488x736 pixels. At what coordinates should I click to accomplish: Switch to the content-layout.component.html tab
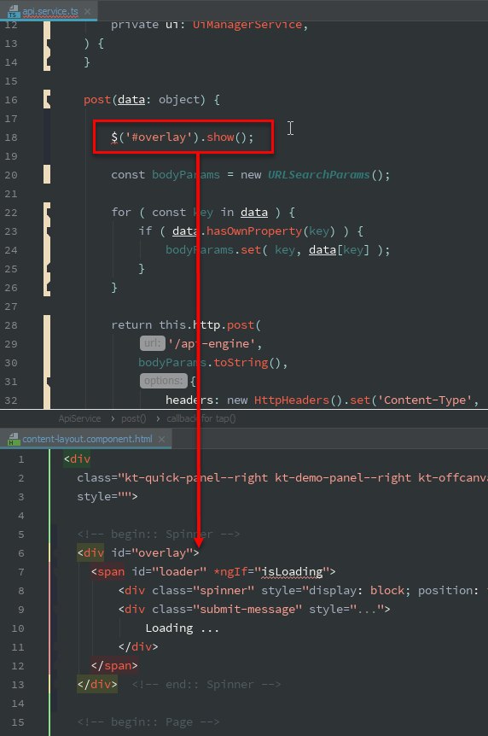point(86,439)
